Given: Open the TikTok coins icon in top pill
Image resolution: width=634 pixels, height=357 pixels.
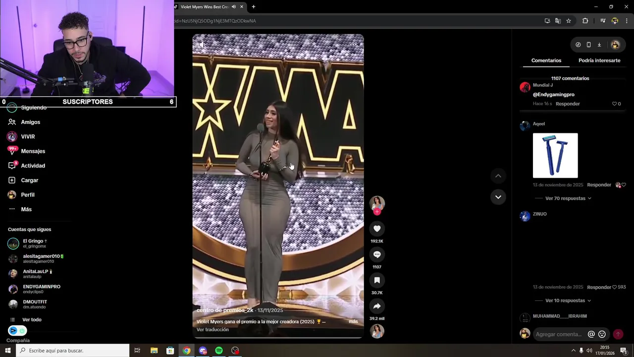Looking at the screenshot, I should click(x=578, y=45).
